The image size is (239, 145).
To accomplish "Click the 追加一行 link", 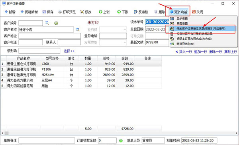I will [200, 52].
